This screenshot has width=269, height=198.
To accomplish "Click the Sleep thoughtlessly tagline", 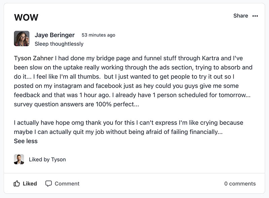I will click(59, 44).
